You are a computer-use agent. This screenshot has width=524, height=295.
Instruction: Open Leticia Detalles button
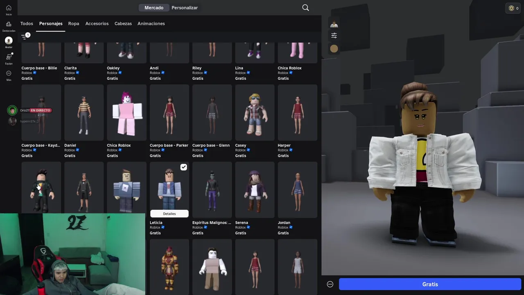point(169,213)
